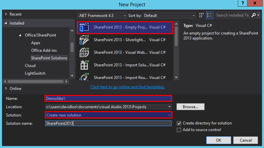Click tree horizontal scroll left arrow
Image resolution: width=264 pixels, height=148 pixels.
click(5, 82)
